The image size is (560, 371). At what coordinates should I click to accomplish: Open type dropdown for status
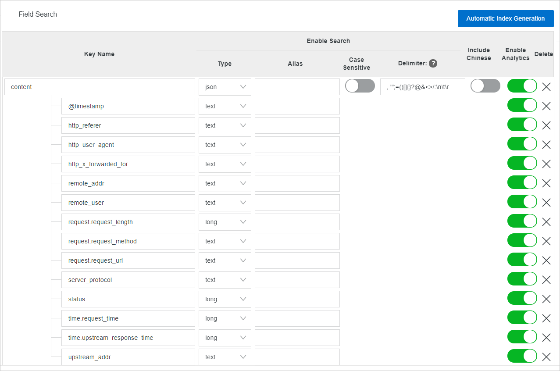coord(225,299)
